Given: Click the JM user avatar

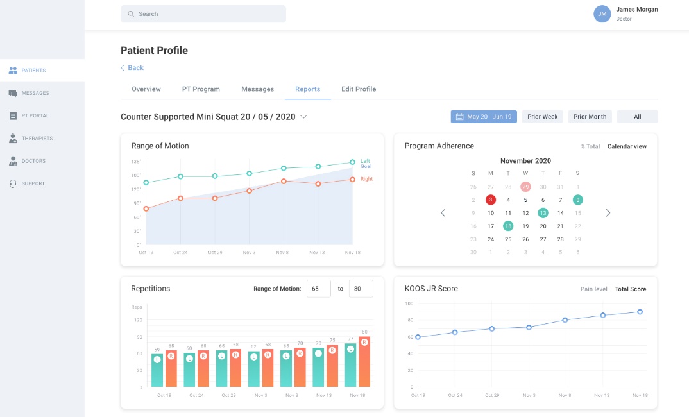Looking at the screenshot, I should click(602, 14).
